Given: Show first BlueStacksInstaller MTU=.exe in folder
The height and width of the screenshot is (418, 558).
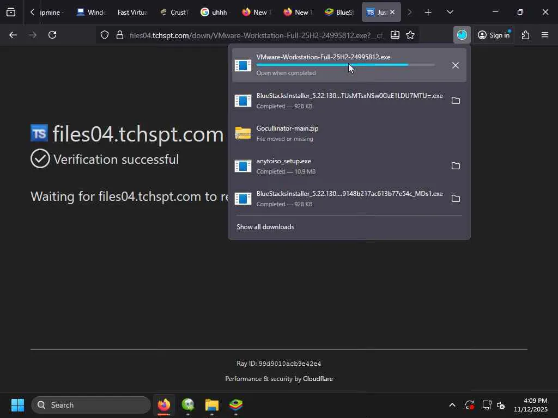Looking at the screenshot, I should click(456, 101).
